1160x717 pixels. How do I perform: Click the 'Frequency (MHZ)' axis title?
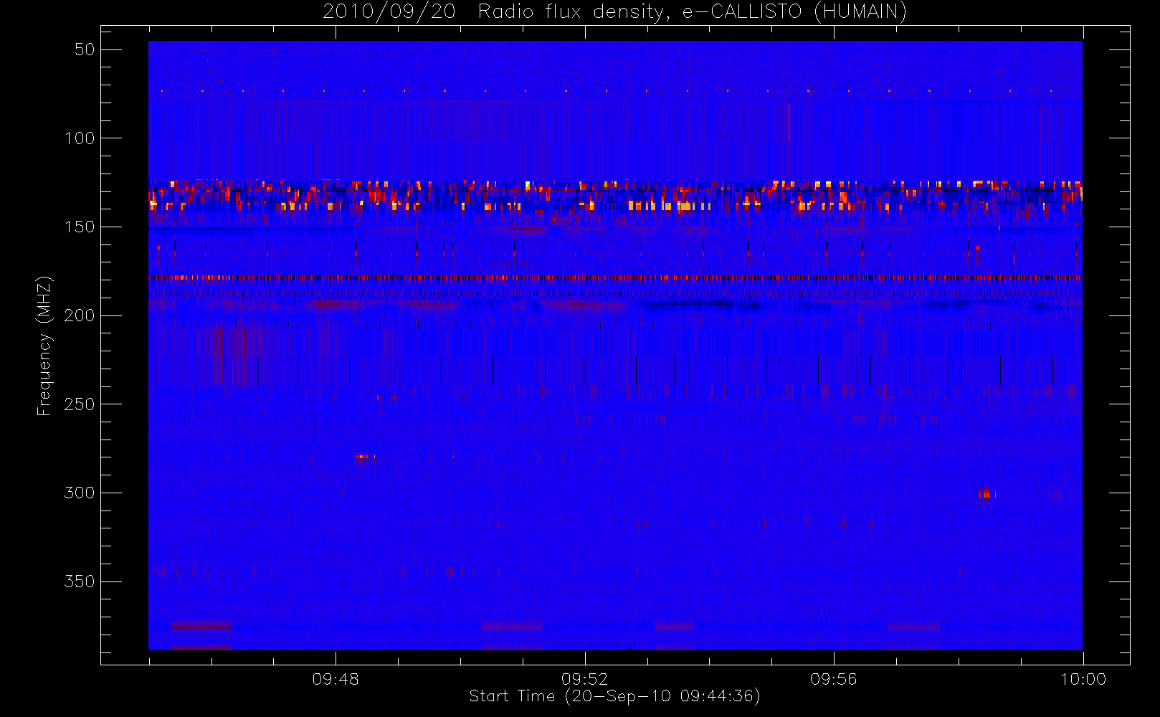44,346
